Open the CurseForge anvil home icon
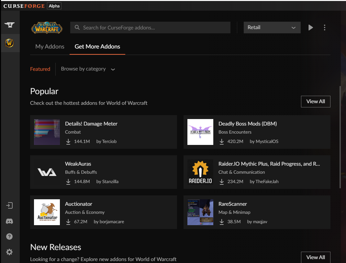Screen dimensions: 346x263 (9, 25)
